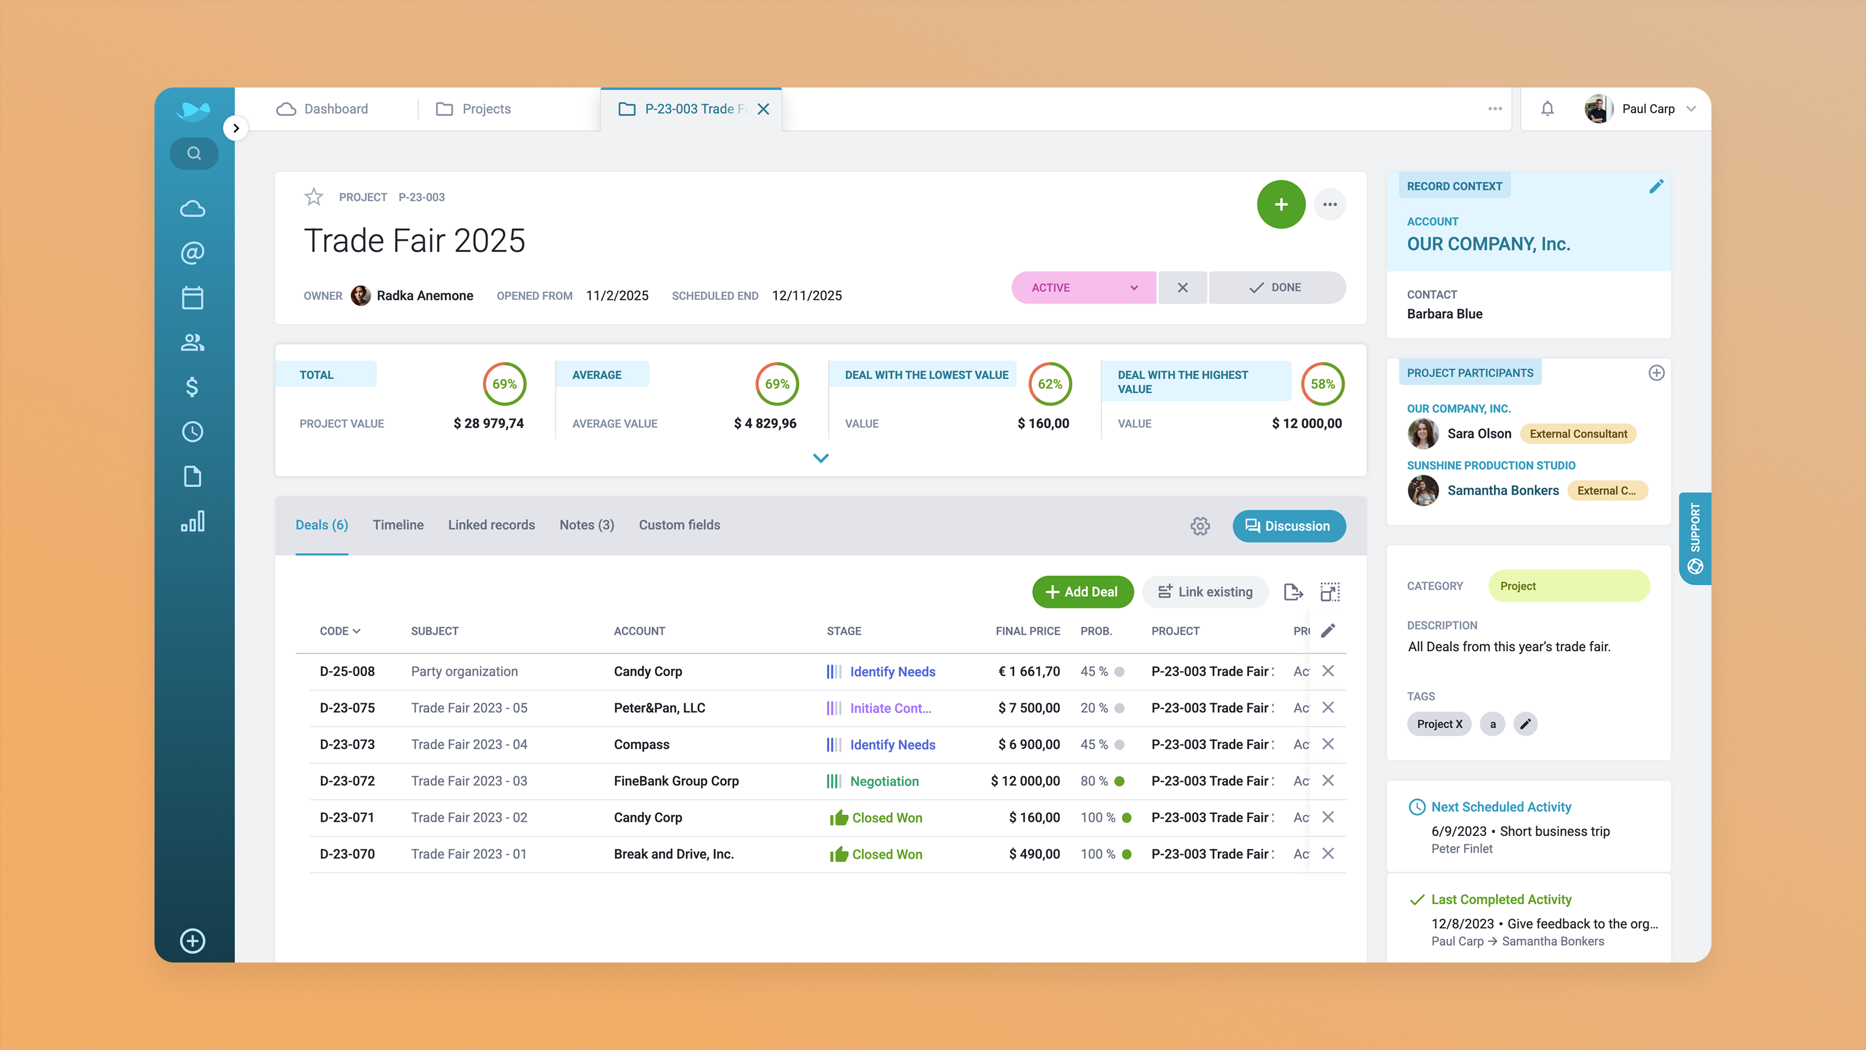1866x1050 pixels.
Task: Edit record context with pencil icon
Action: tap(1656, 186)
